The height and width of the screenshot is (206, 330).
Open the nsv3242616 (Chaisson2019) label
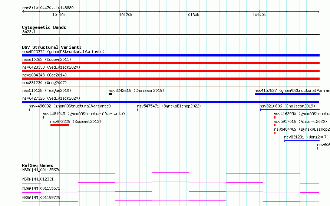point(136,90)
